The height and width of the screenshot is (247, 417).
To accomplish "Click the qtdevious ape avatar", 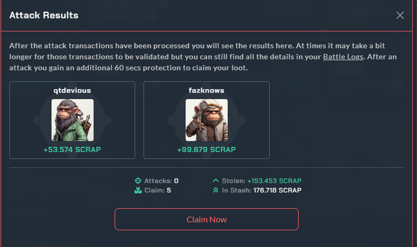I will (72, 120).
